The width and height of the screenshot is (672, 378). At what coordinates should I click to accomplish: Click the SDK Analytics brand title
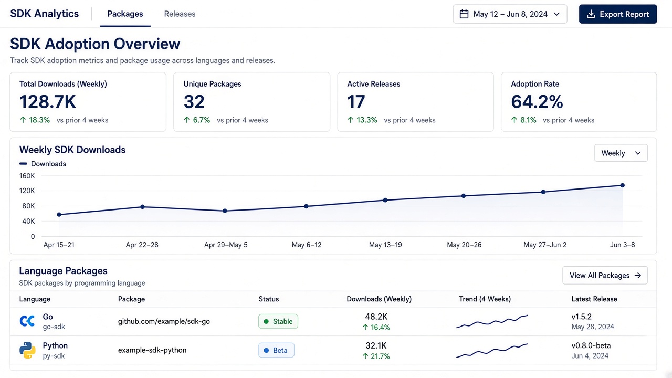[x=45, y=14]
